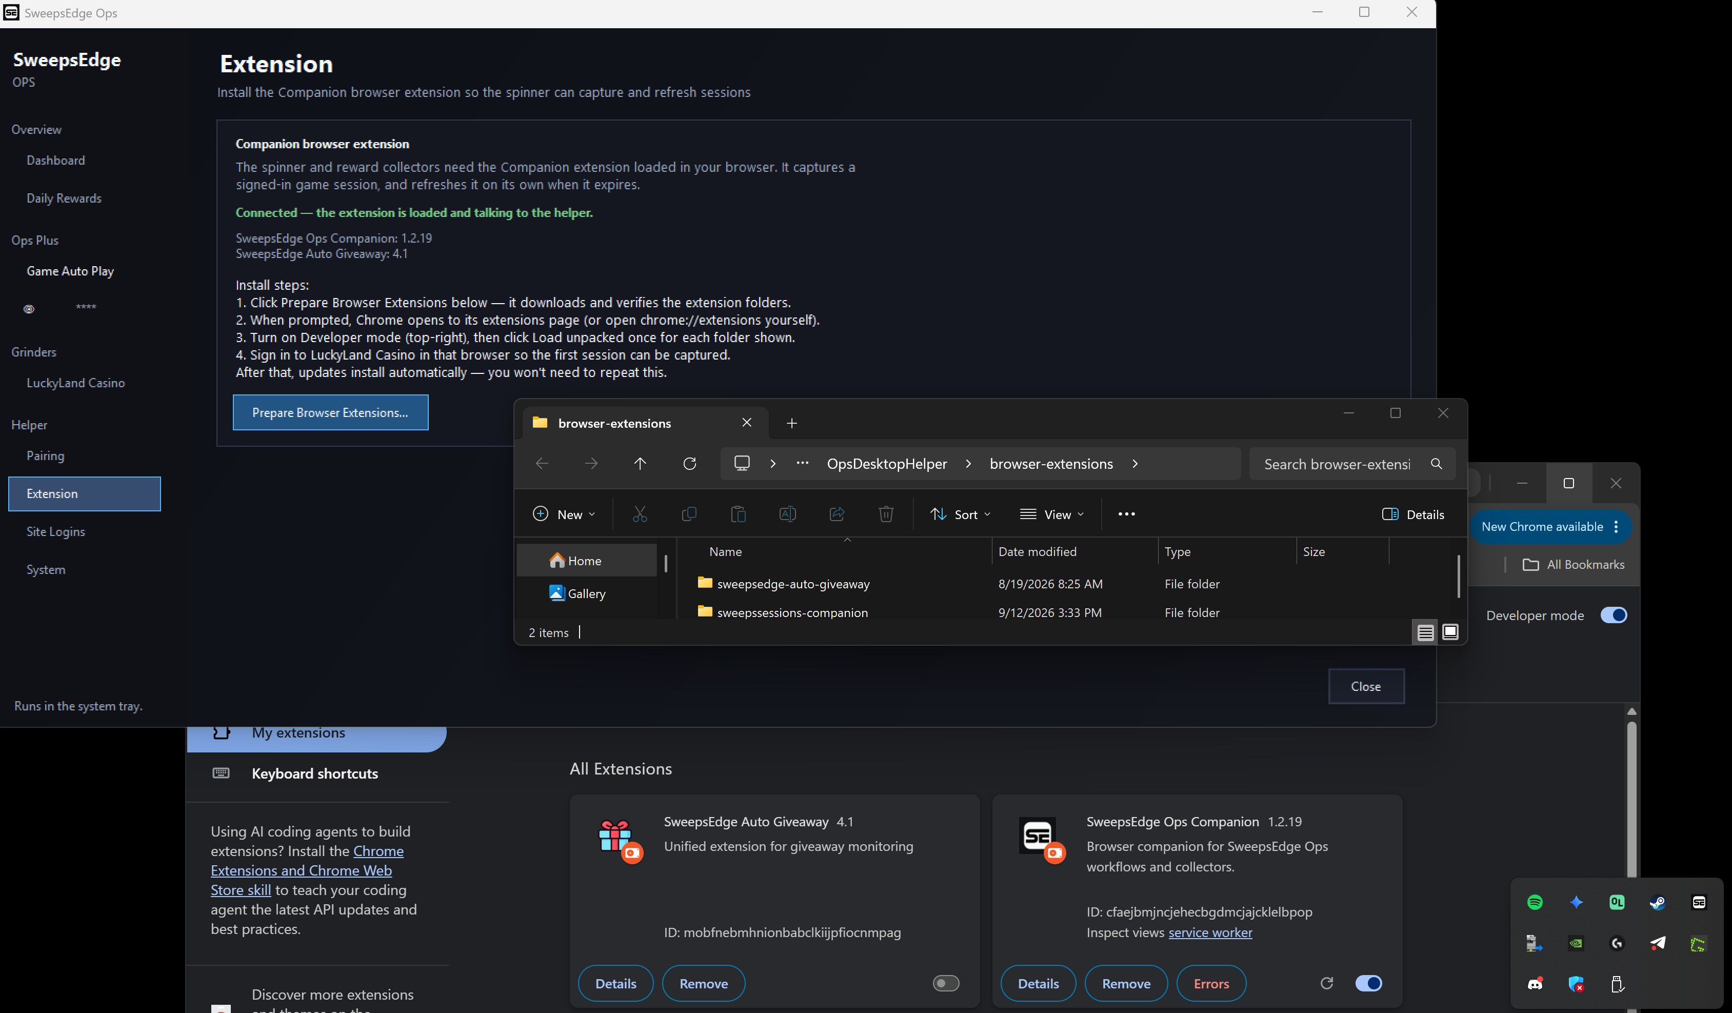The height and width of the screenshot is (1013, 1732).
Task: Open the See more ellipsis in Explorer toolbar
Action: (x=1126, y=514)
